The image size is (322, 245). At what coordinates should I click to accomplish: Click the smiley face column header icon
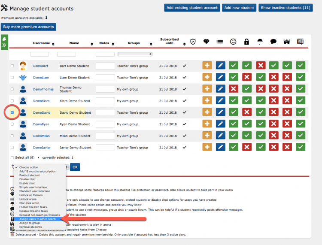(x=233, y=42)
